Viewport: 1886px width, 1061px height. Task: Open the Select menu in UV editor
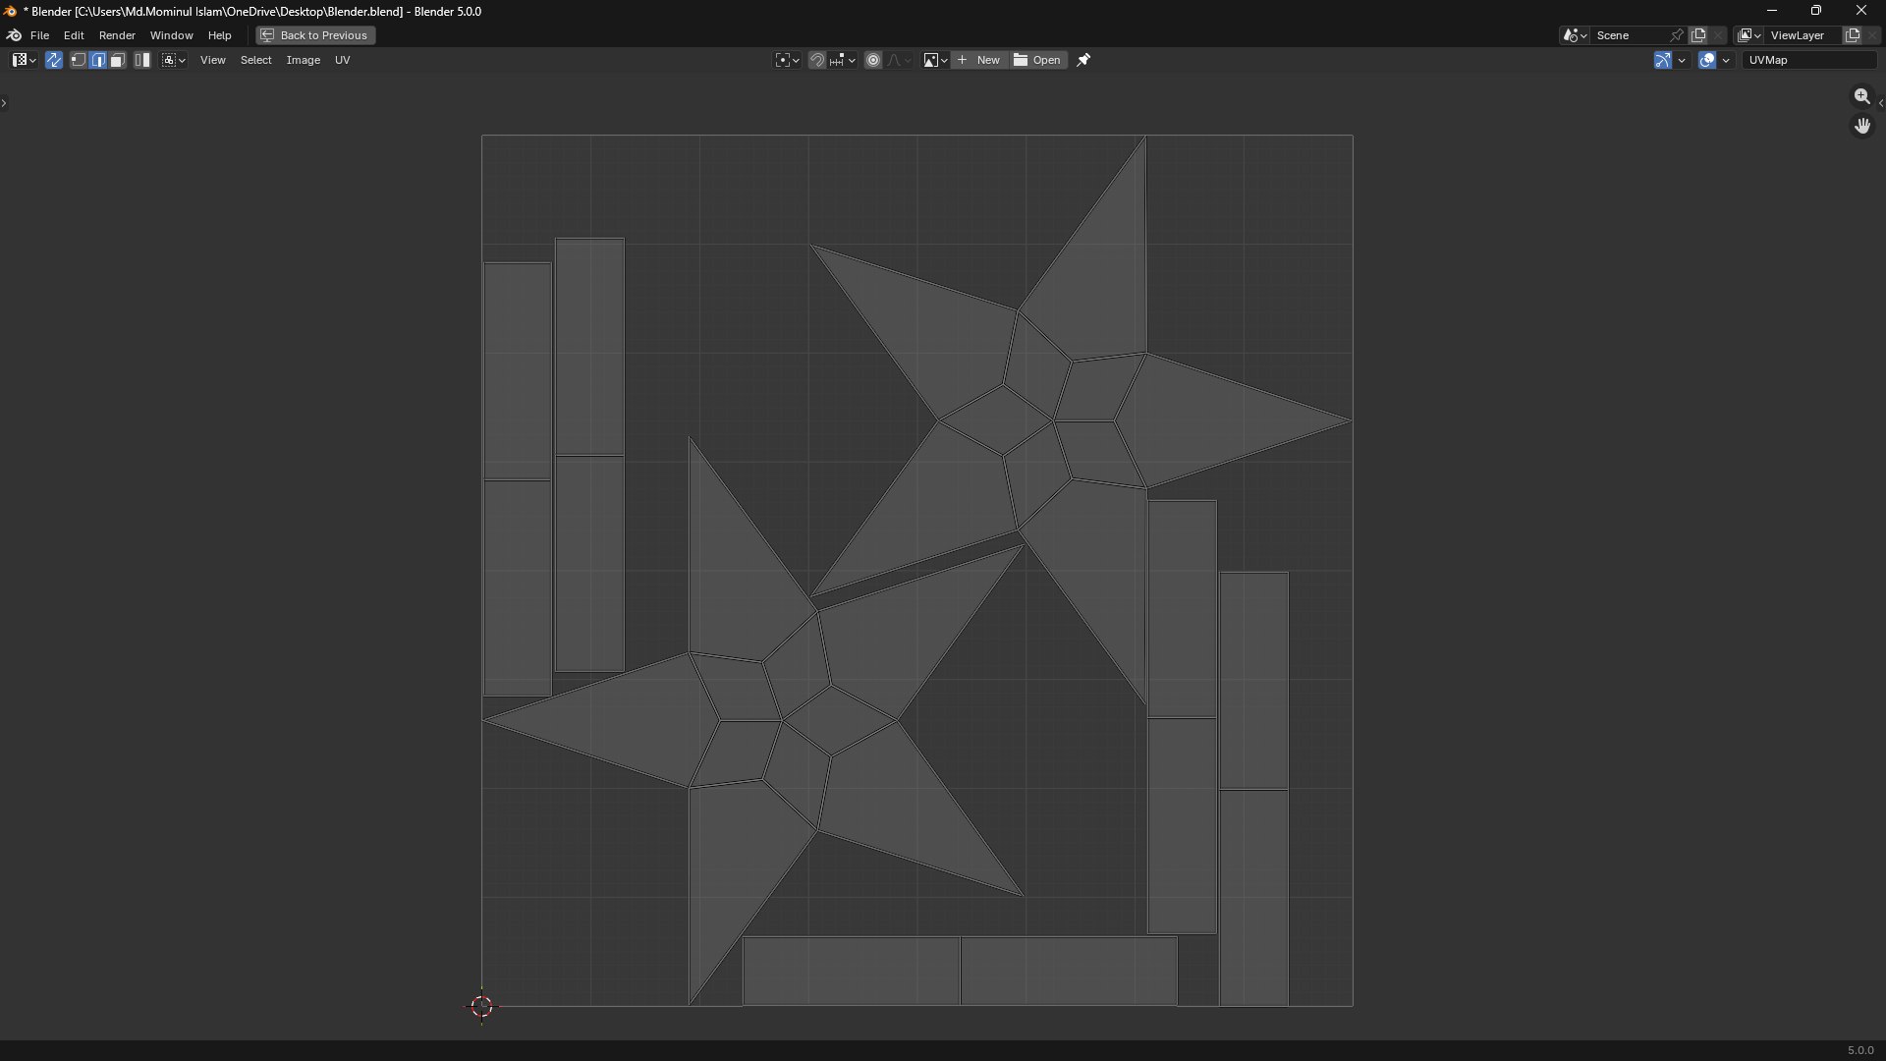255,60
